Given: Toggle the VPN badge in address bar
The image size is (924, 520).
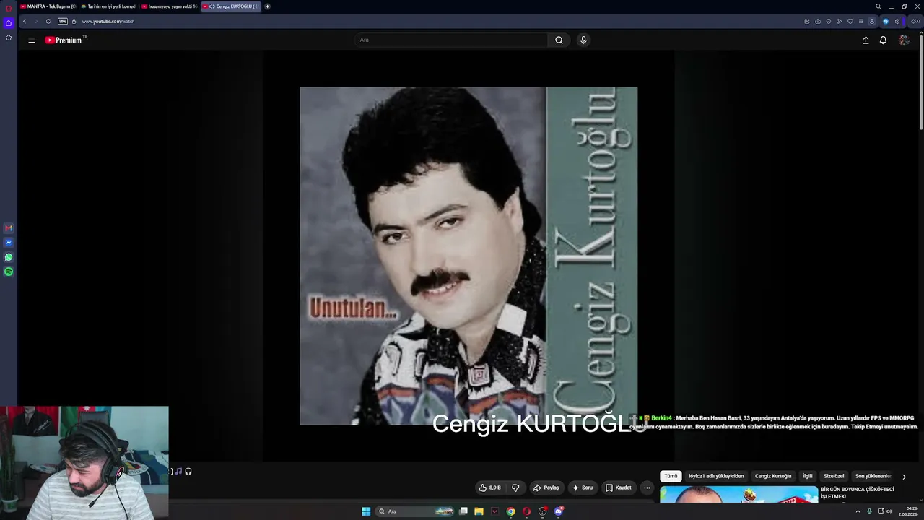Looking at the screenshot, I should pyautogui.click(x=63, y=22).
